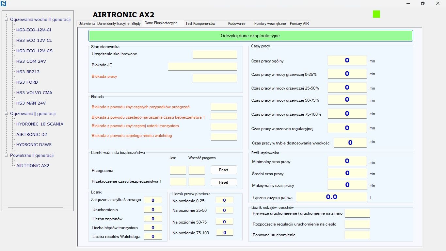Collapse Powietrzne II generacji tree node
Image resolution: width=446 pixels, height=251 pixels.
click(6, 155)
